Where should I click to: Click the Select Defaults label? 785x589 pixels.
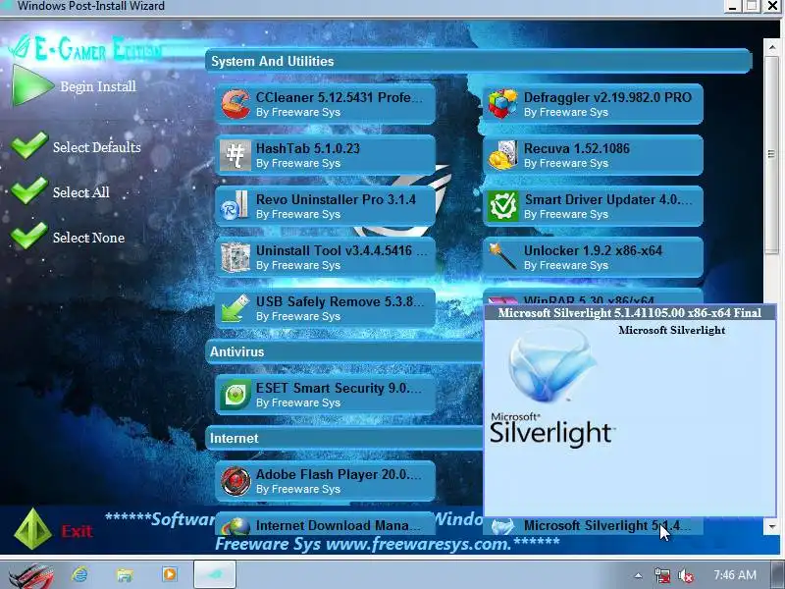tap(97, 147)
